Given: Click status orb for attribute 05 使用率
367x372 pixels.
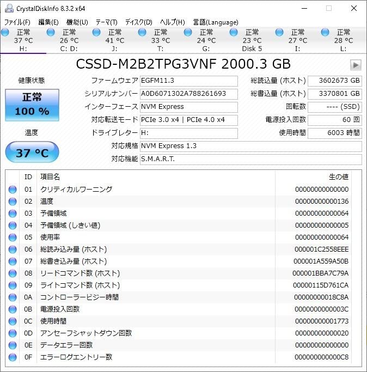Looking at the screenshot, I should (x=13, y=237).
